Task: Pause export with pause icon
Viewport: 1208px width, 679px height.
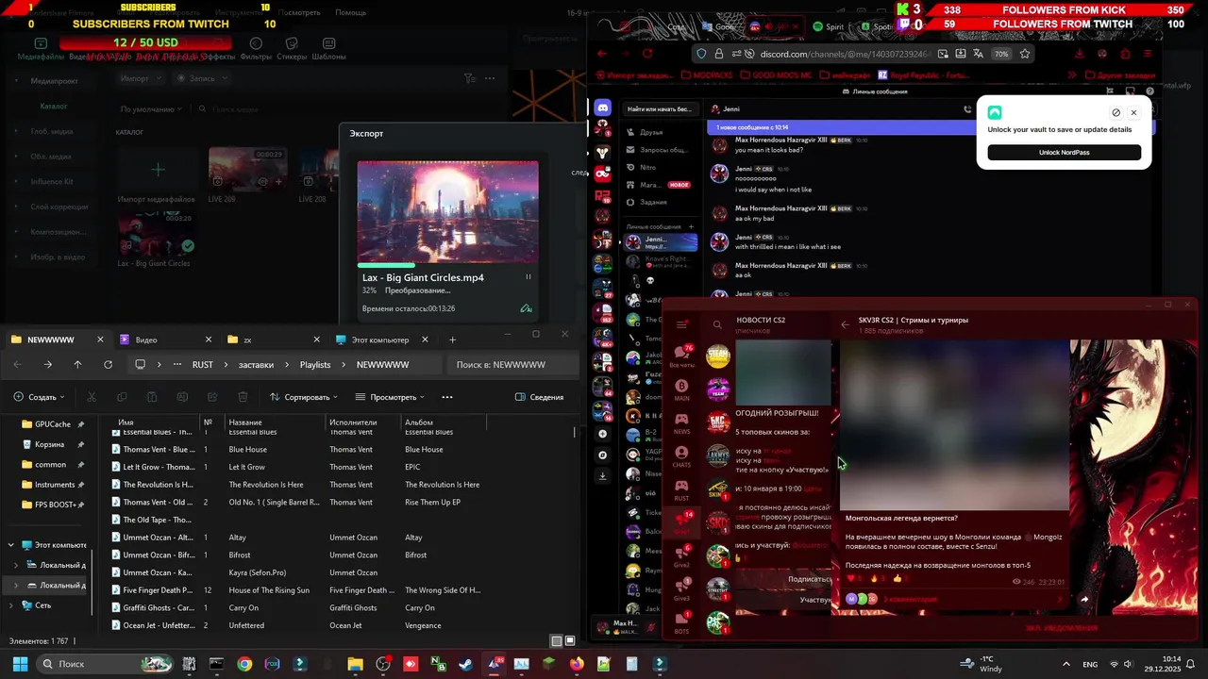Action: (528, 277)
